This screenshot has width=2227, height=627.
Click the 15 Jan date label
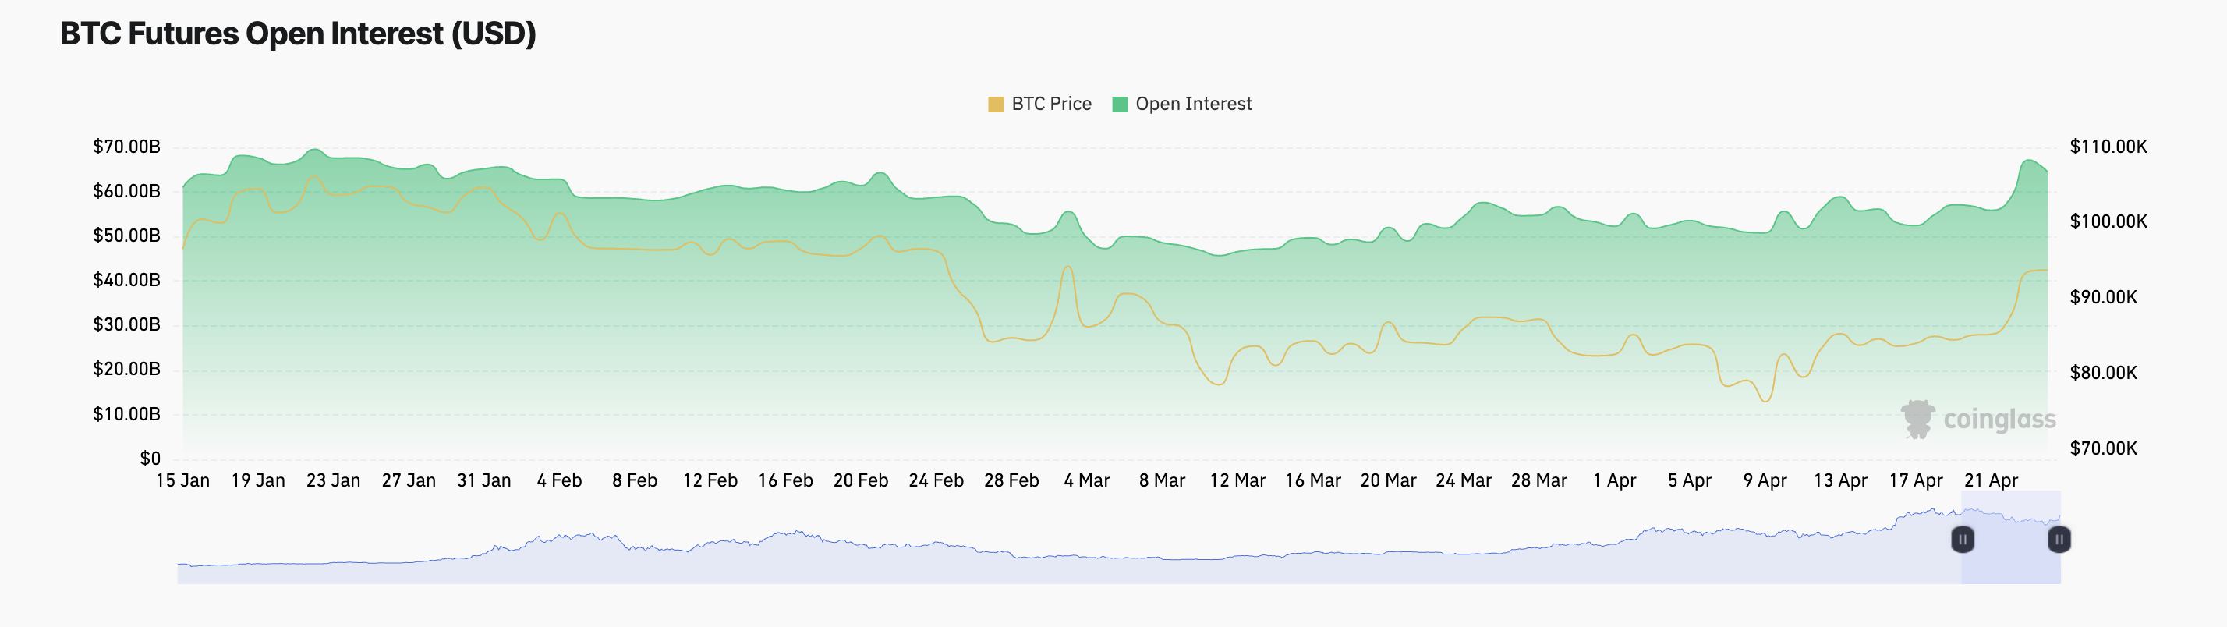[x=182, y=481]
